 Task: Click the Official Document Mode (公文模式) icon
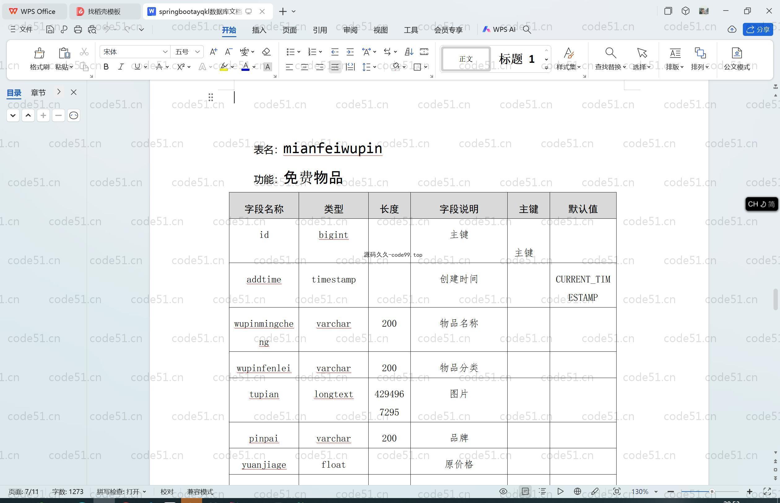coord(737,53)
